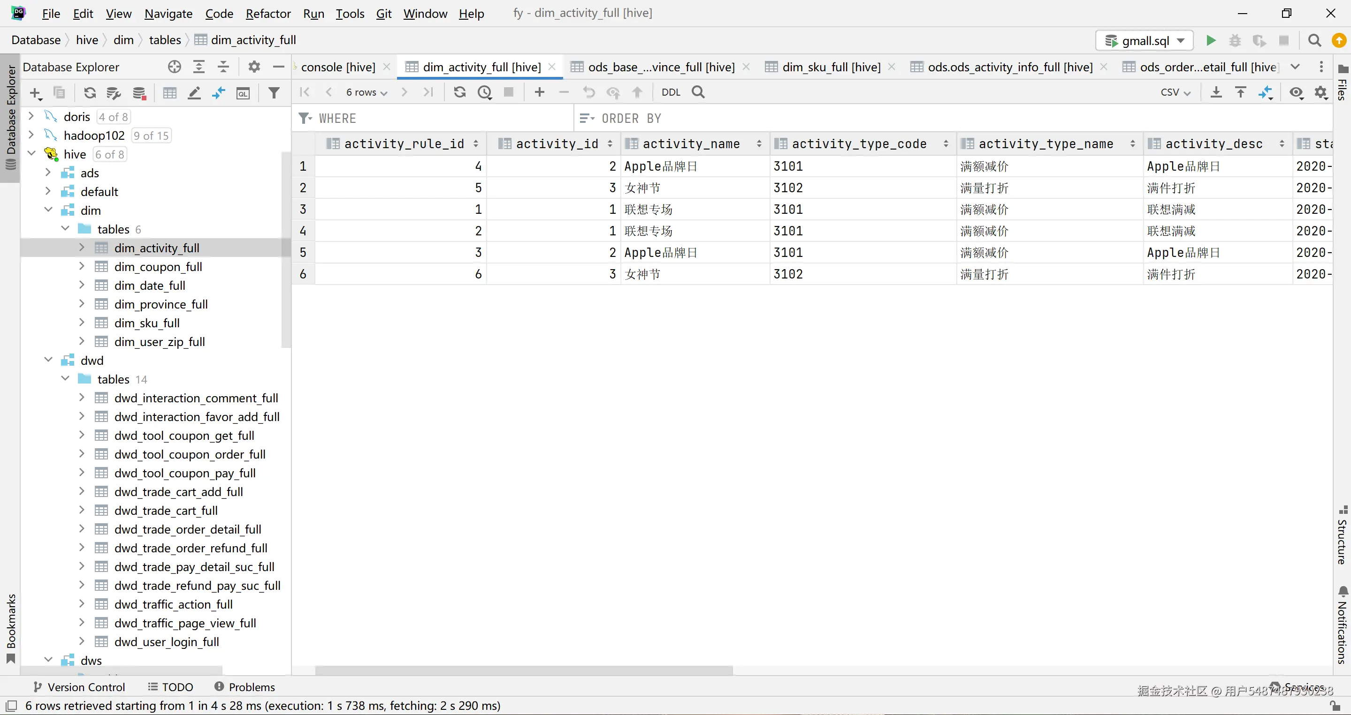Viewport: 1351px width, 715px height.
Task: Click the Export Data download icon
Action: pyautogui.click(x=1216, y=92)
